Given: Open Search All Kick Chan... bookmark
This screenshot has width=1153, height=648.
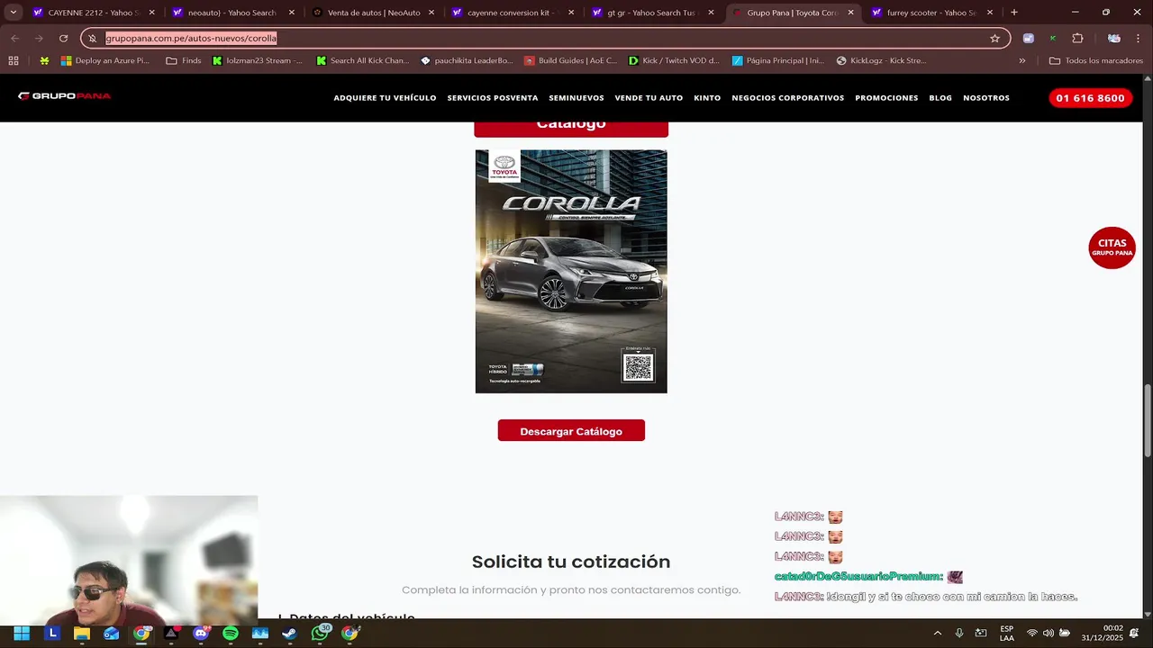Looking at the screenshot, I should (362, 61).
